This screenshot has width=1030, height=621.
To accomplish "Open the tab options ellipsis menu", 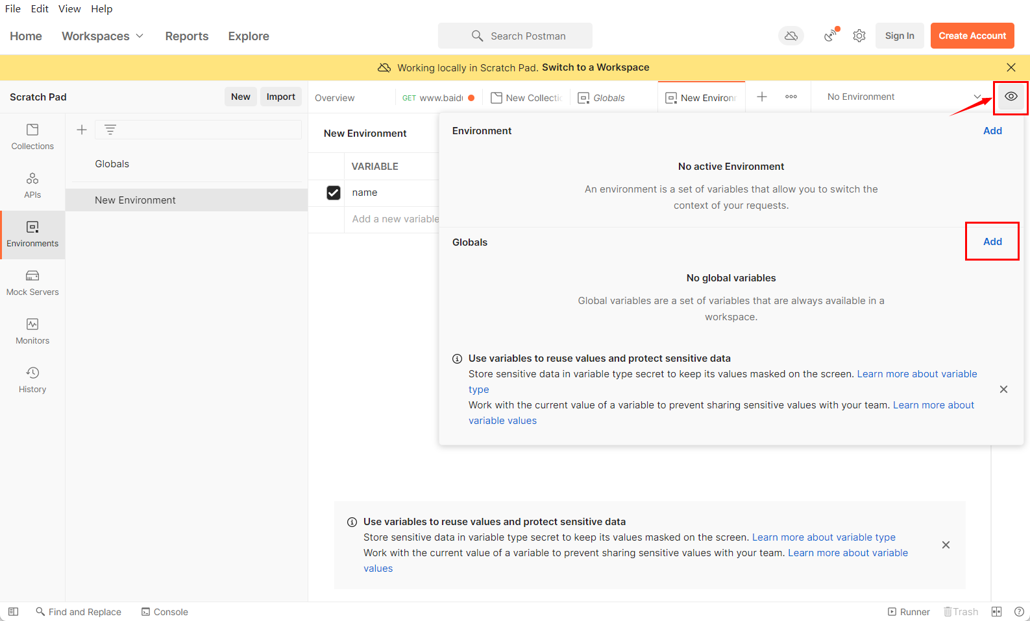I will click(791, 97).
